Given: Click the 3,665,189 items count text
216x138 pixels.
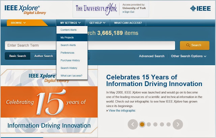Looking at the screenshot, I should 118,33.
